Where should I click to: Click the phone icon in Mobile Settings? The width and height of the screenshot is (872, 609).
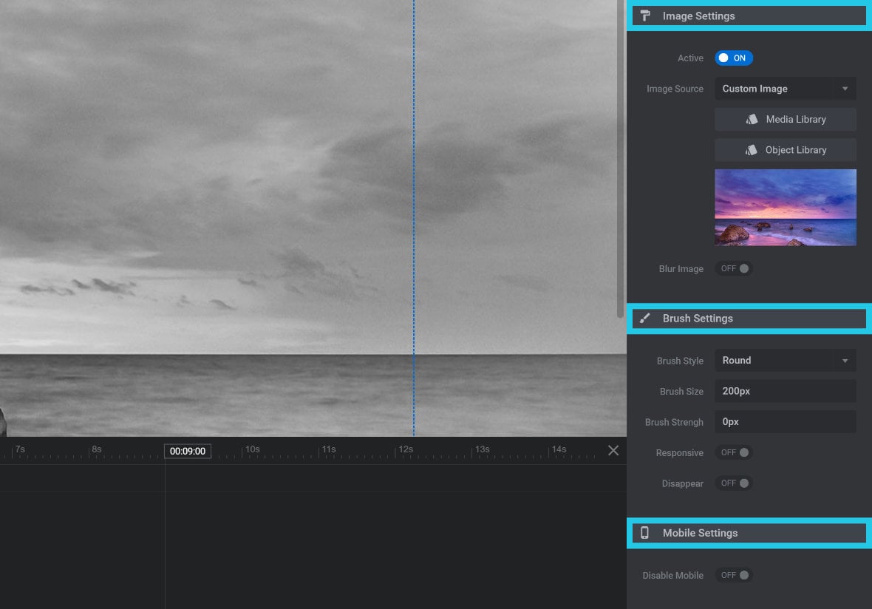coord(644,533)
